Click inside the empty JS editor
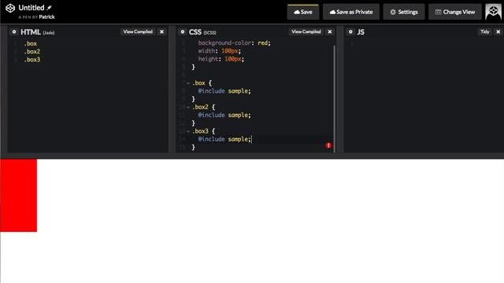 (x=424, y=96)
